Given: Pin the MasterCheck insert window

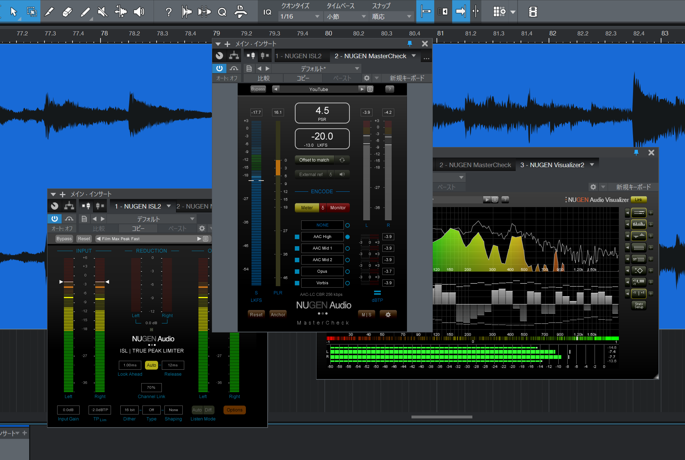Looking at the screenshot, I should [x=410, y=44].
